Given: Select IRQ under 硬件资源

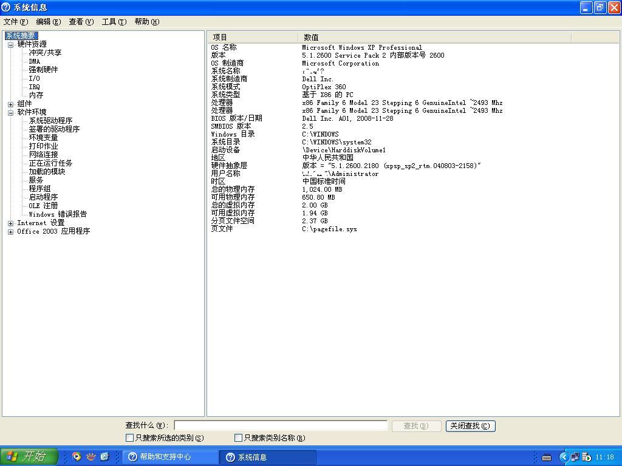Looking at the screenshot, I should tap(35, 87).
